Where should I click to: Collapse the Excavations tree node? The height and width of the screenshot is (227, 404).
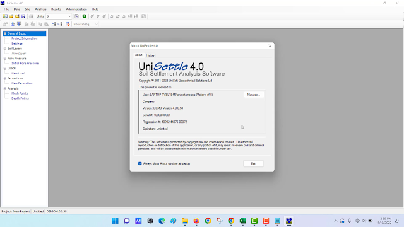(x=5, y=78)
